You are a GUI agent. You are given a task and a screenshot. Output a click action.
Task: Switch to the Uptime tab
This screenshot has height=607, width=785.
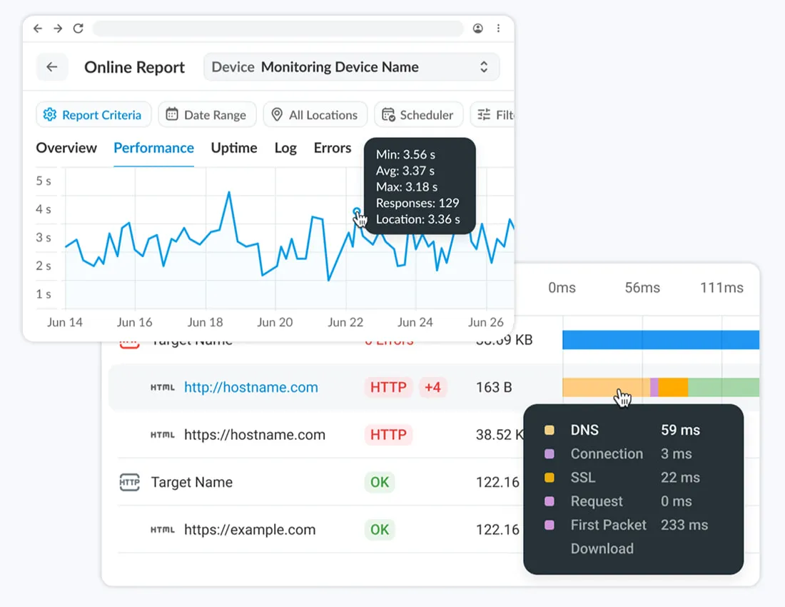pos(234,149)
